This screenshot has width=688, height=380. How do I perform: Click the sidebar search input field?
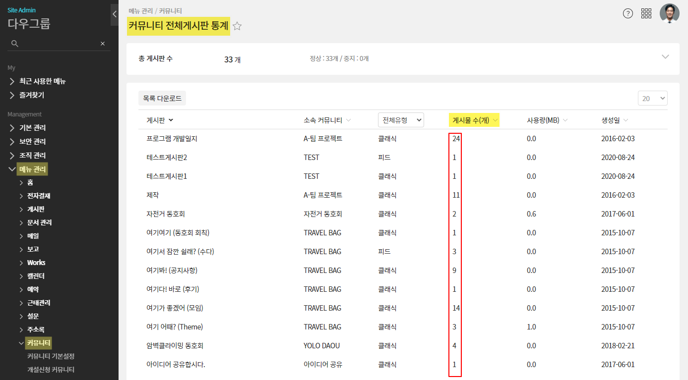coord(59,44)
